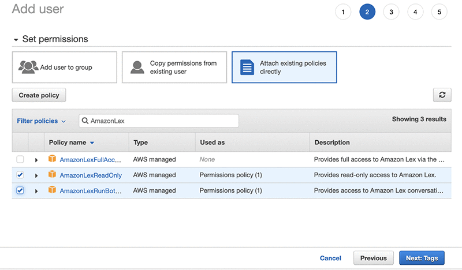Screen dimensions: 462x270
Task: Click the Attach existing policies document icon
Action: [247, 67]
